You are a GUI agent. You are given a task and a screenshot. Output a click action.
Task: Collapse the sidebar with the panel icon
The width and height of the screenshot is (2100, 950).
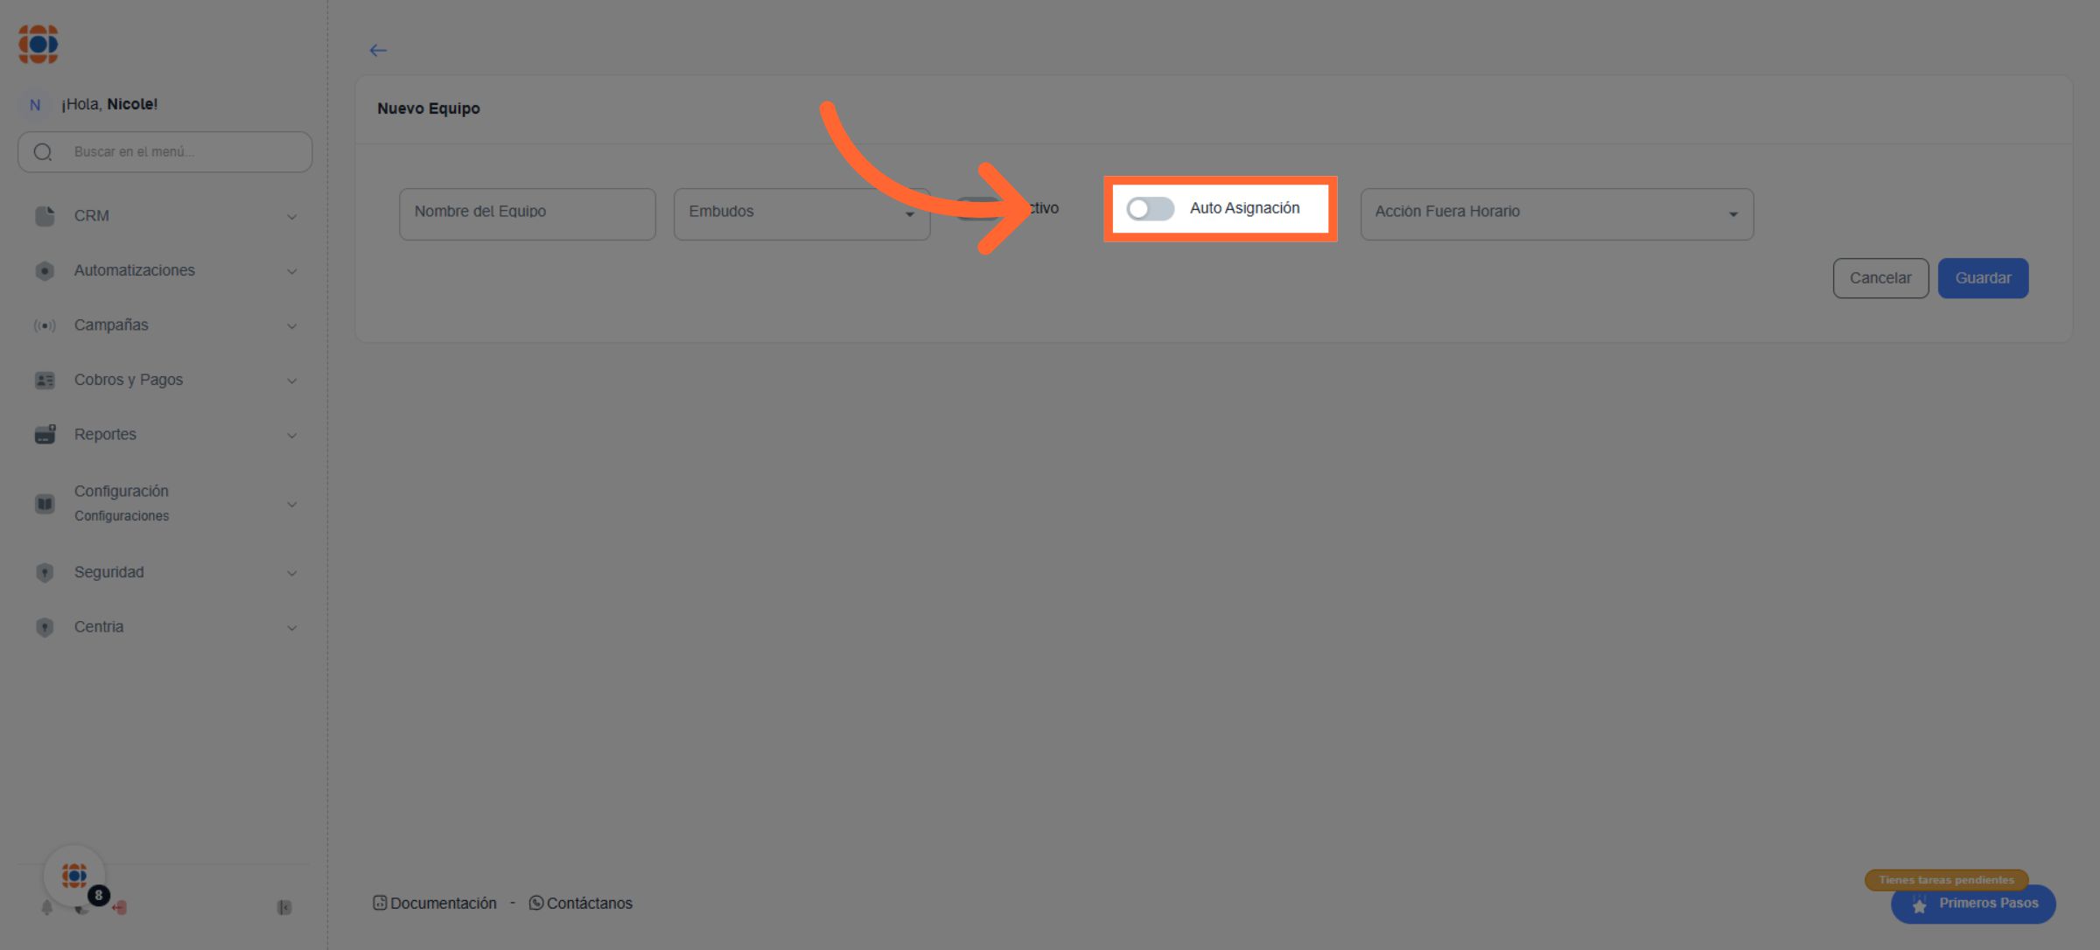pos(284,908)
